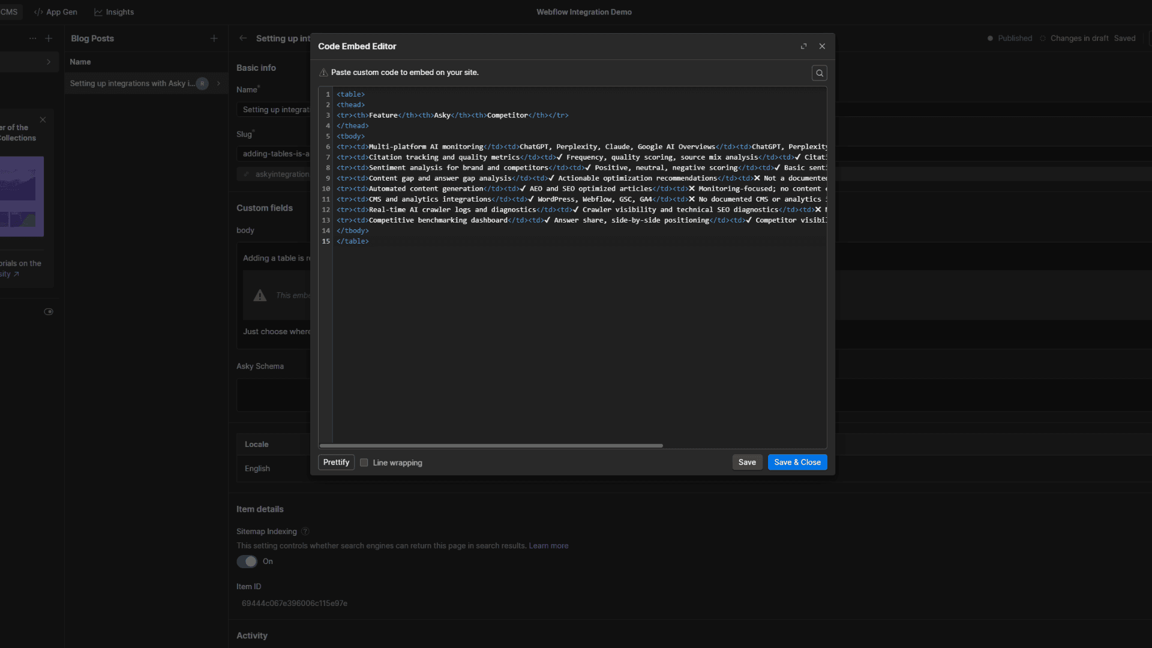This screenshot has width=1152, height=648.
Task: Open the tutorials thumbnail image
Action: pyautogui.click(x=22, y=196)
